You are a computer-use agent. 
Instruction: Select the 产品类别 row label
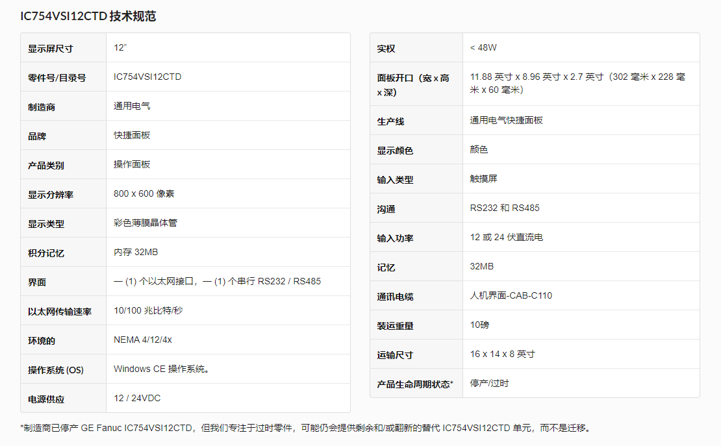coord(44,164)
